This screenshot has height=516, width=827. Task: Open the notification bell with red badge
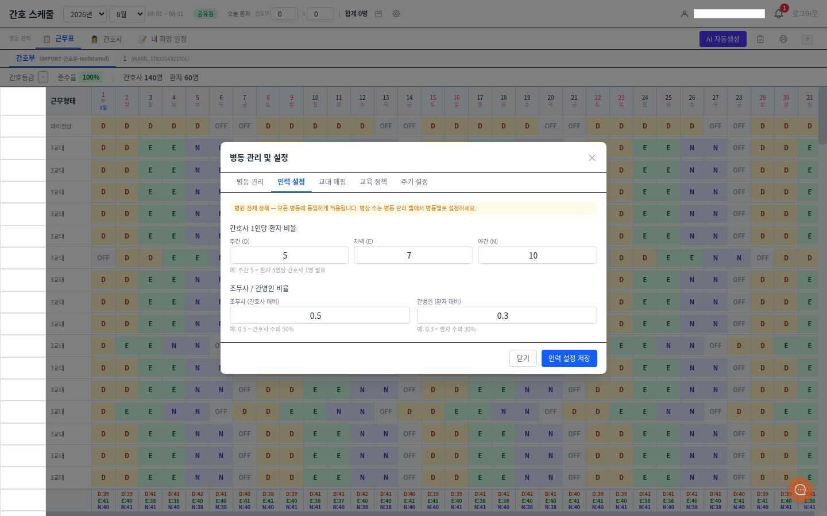(779, 14)
